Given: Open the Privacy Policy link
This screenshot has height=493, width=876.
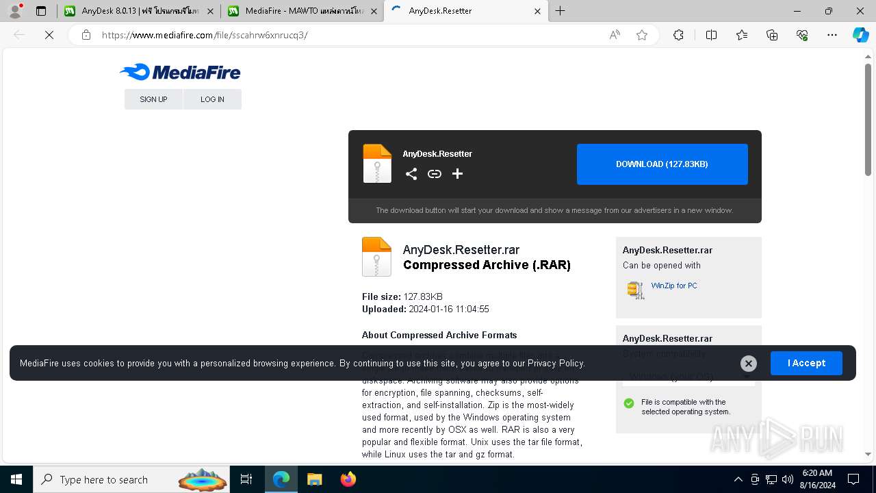Looking at the screenshot, I should pyautogui.click(x=556, y=363).
